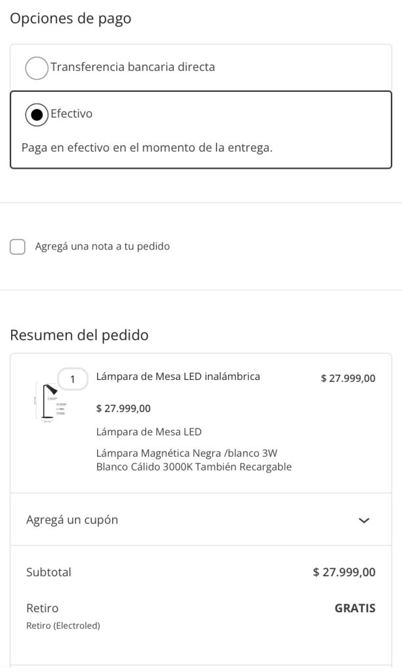
Task: Click the Subtotal amount value
Action: [344, 572]
